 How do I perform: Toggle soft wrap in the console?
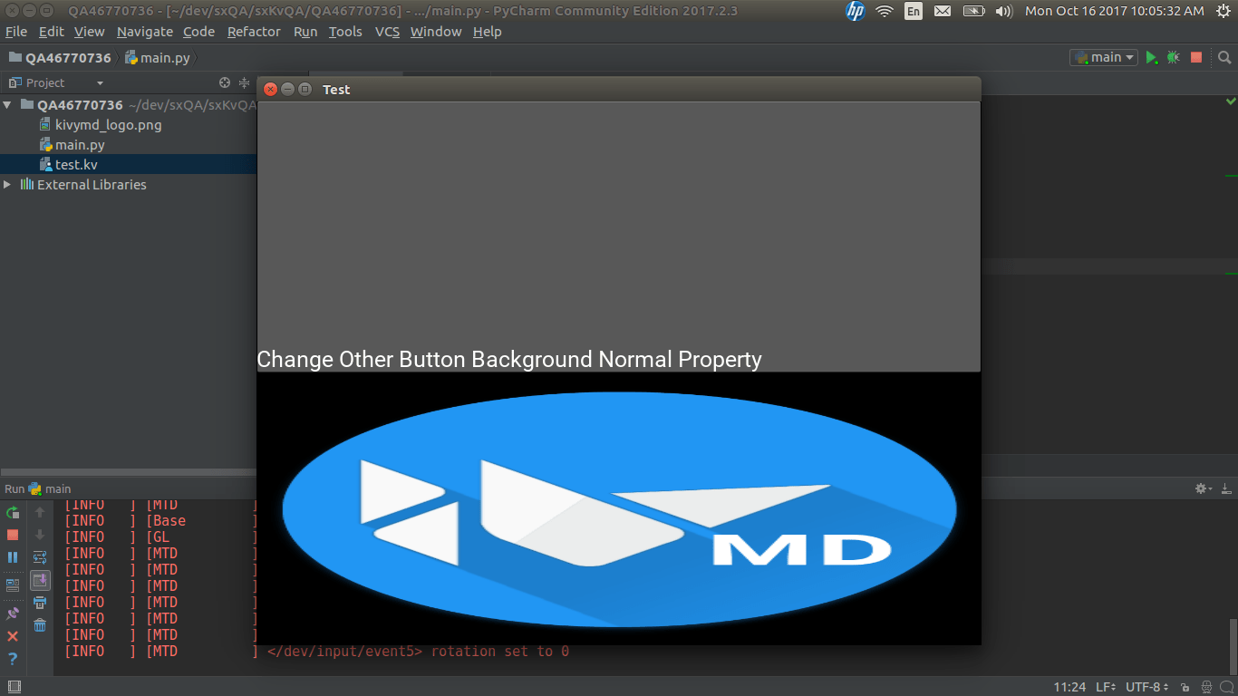(x=40, y=556)
